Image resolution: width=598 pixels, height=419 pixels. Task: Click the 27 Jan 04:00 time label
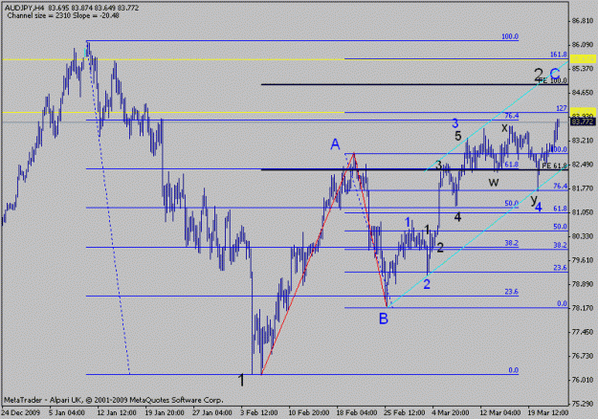pyautogui.click(x=212, y=412)
